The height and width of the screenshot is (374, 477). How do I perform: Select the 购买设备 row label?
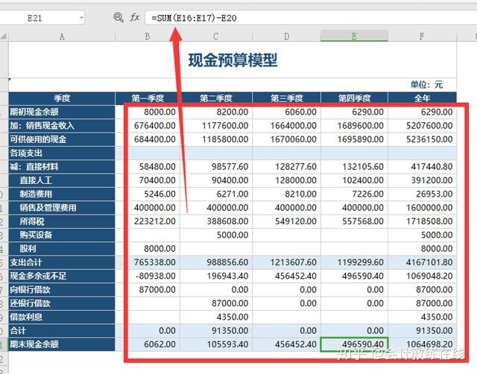[62, 235]
